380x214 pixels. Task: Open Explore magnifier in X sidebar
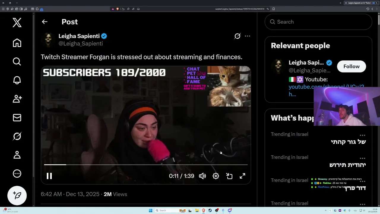[17, 62]
